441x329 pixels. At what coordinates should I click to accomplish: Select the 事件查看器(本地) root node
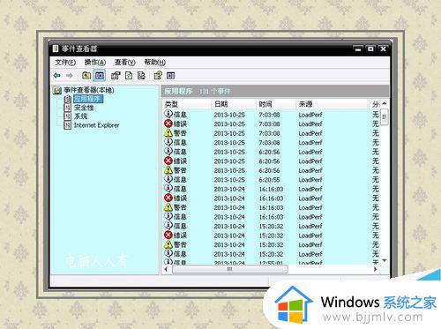[89, 90]
